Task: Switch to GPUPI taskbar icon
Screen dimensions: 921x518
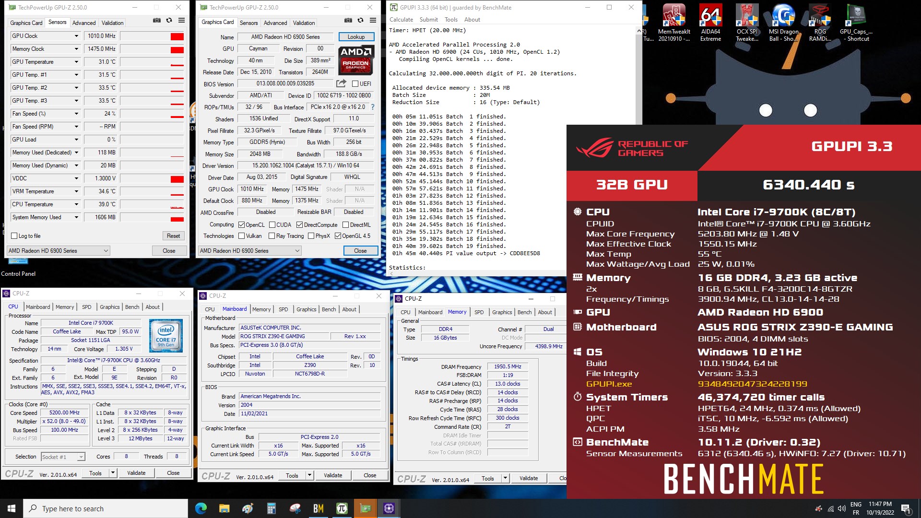Action: (x=342, y=508)
